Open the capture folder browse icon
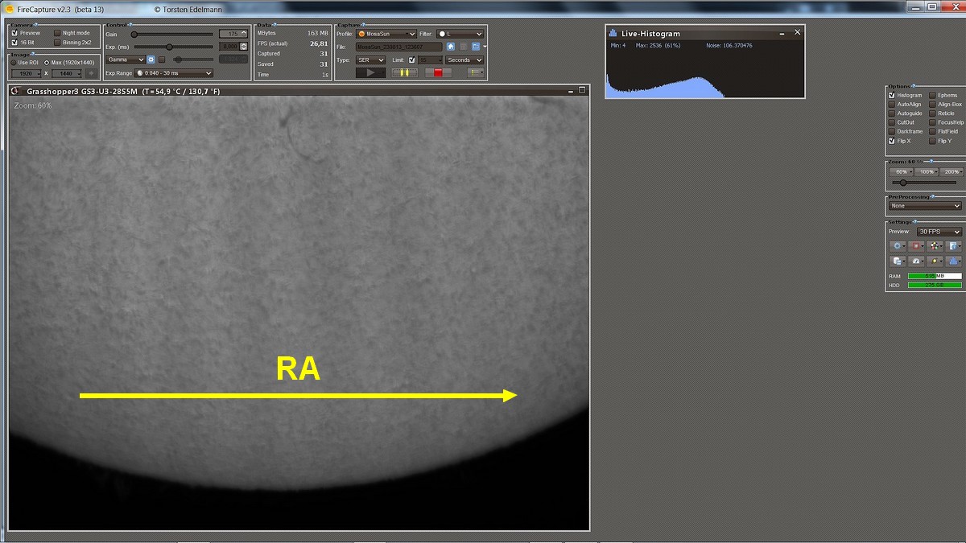This screenshot has height=543, width=966. tap(476, 47)
